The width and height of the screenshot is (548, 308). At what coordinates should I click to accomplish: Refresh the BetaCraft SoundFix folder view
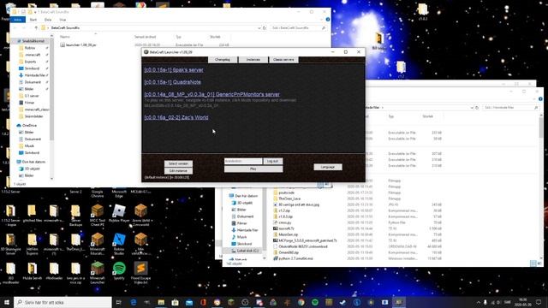point(265,27)
